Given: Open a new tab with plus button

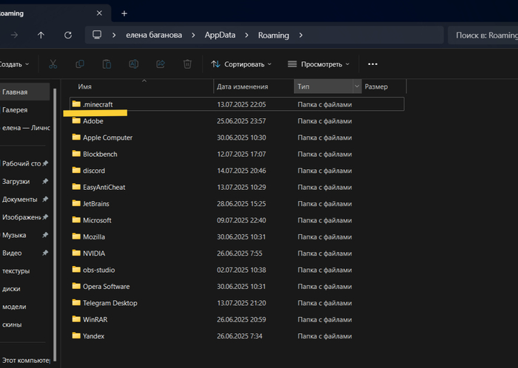Looking at the screenshot, I should 124,13.
